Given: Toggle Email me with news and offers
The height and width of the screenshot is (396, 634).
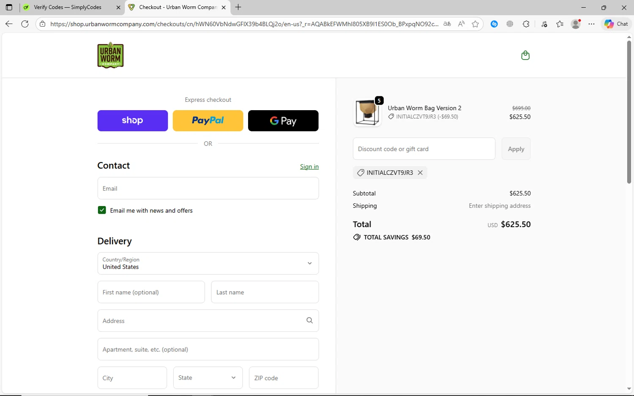Looking at the screenshot, I should point(102,210).
